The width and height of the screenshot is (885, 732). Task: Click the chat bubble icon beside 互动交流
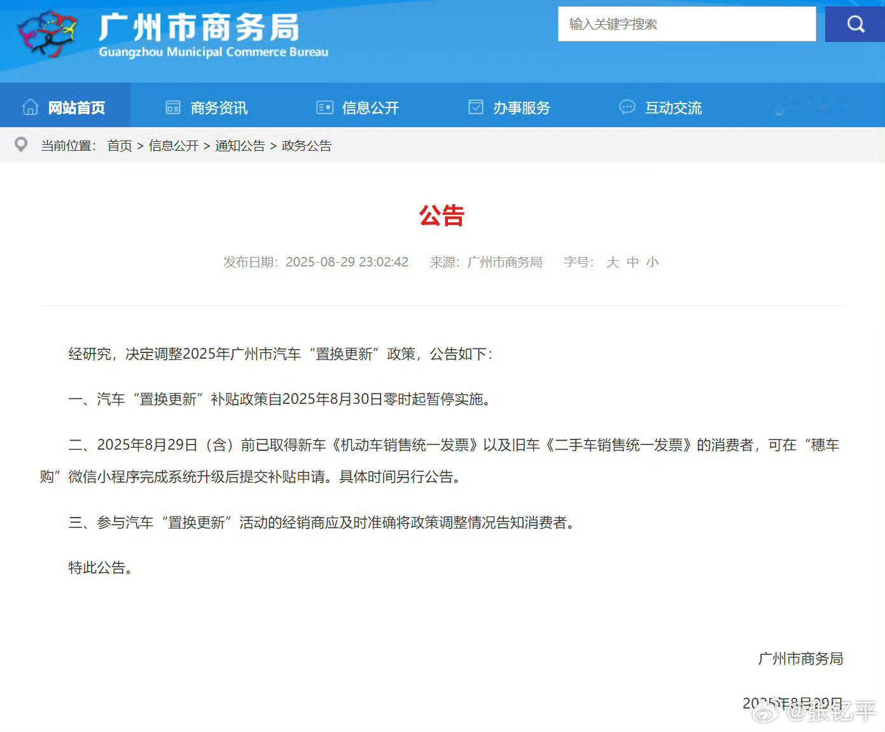(627, 107)
